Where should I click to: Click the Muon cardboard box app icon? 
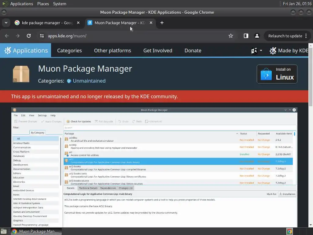coord(21,74)
